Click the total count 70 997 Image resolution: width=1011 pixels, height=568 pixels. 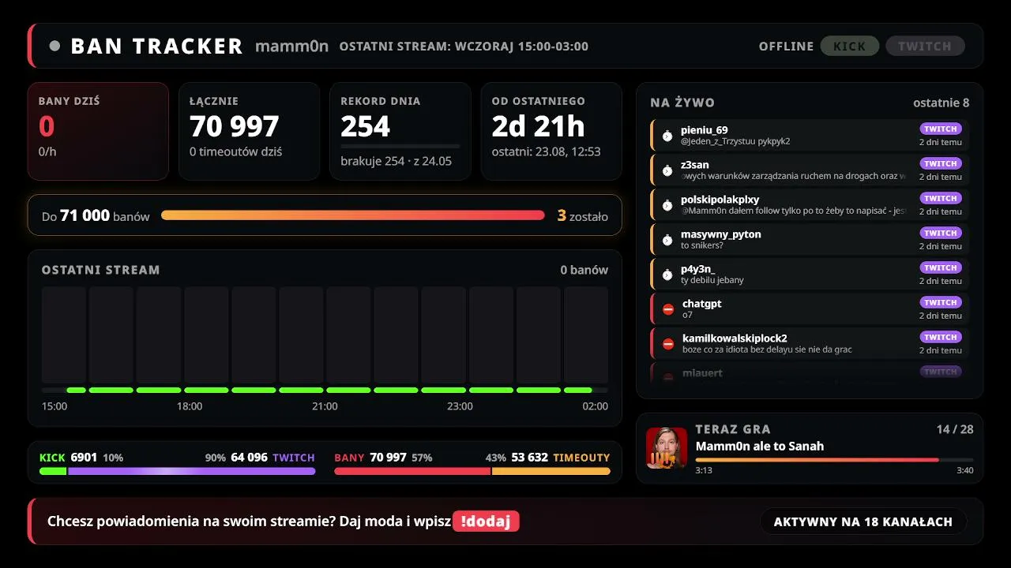tap(235, 126)
